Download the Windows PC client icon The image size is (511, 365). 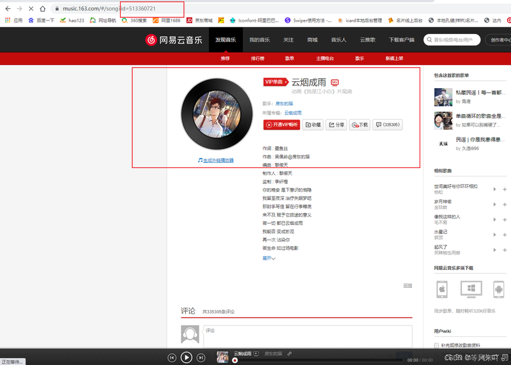coord(471,289)
